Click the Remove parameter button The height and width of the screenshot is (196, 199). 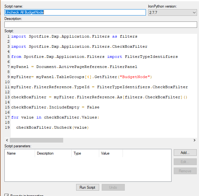tap(185, 171)
